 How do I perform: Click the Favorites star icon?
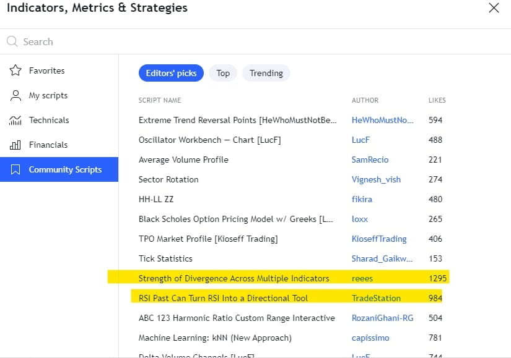click(16, 70)
